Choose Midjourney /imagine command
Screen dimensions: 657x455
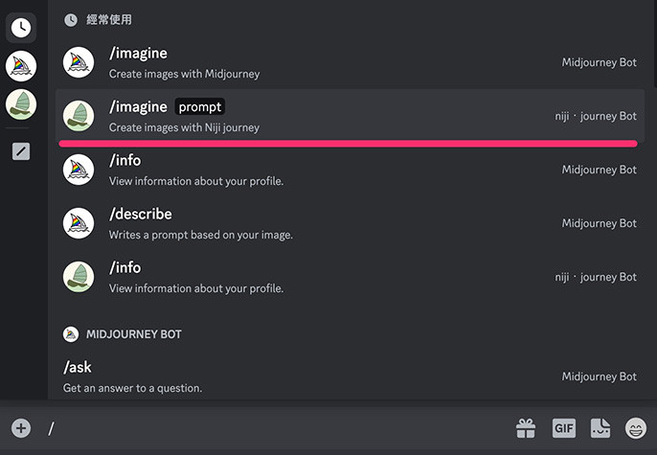(x=350, y=62)
